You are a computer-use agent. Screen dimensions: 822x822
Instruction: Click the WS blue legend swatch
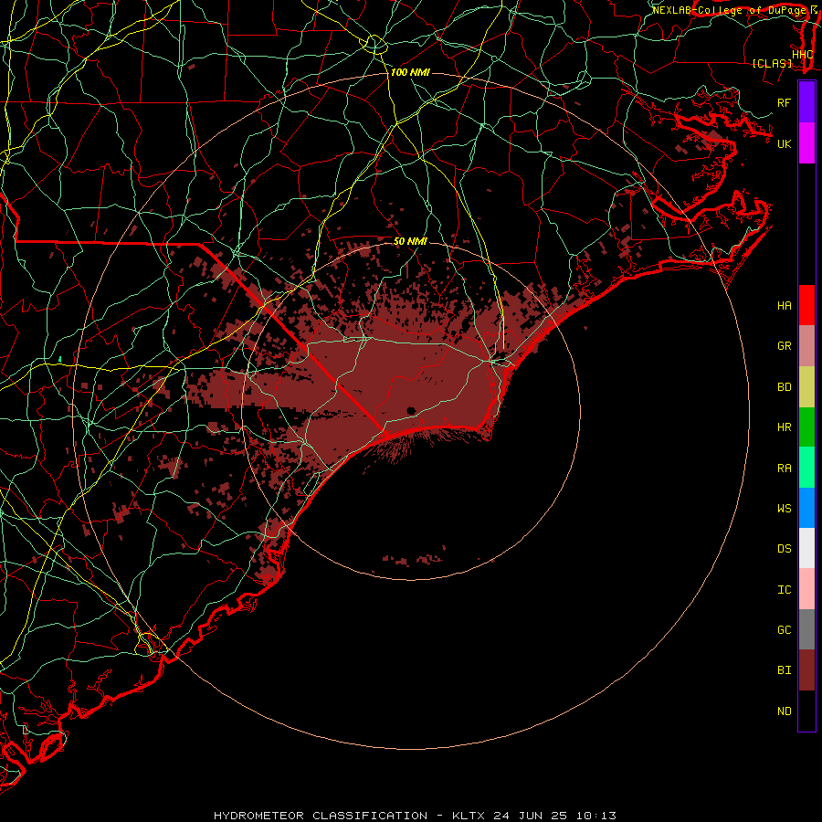click(806, 508)
